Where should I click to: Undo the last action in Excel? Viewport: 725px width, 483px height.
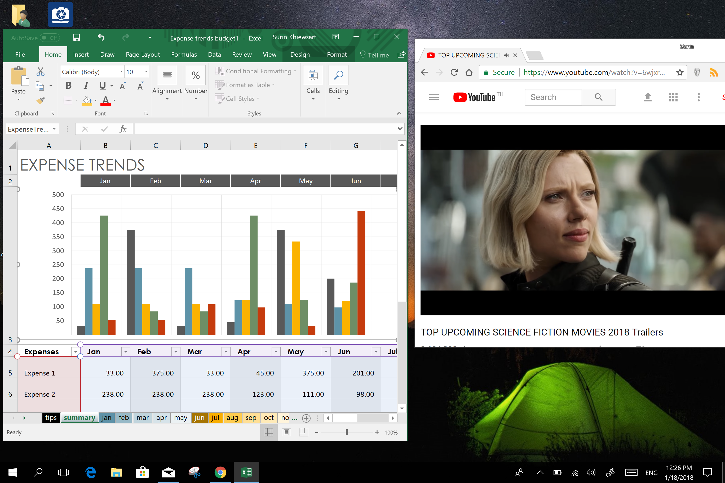coord(101,38)
